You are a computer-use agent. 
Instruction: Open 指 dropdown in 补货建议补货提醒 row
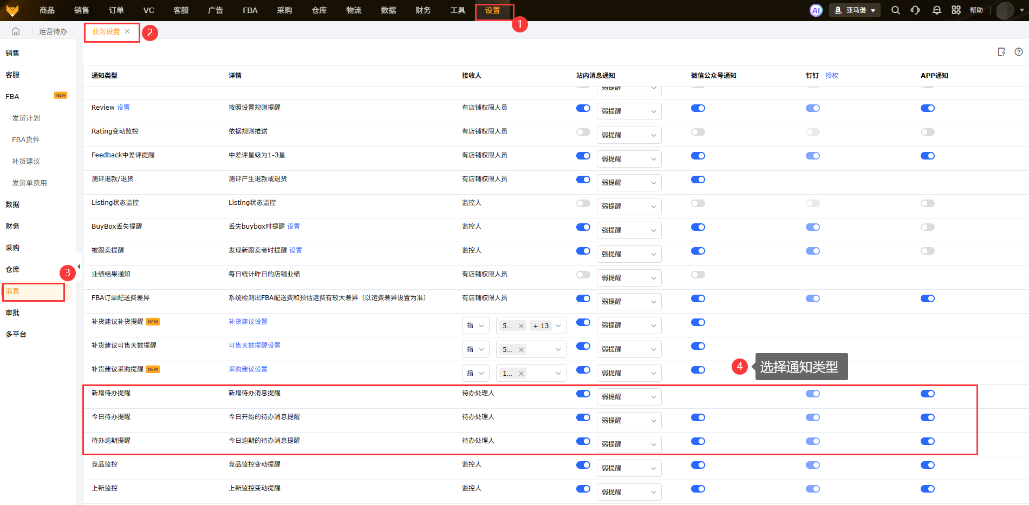(476, 325)
